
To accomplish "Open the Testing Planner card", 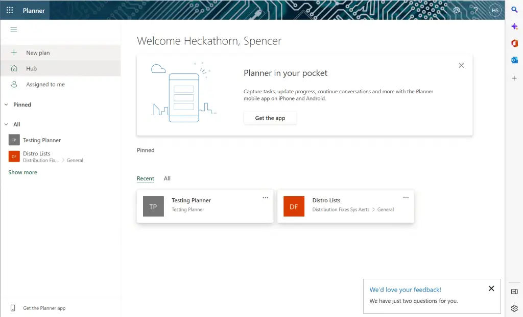I will point(205,206).
